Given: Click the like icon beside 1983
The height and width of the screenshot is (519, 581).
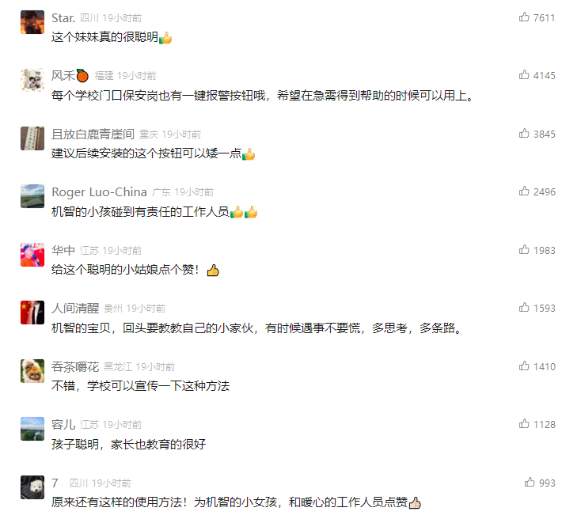Looking at the screenshot, I should pyautogui.click(x=524, y=250).
